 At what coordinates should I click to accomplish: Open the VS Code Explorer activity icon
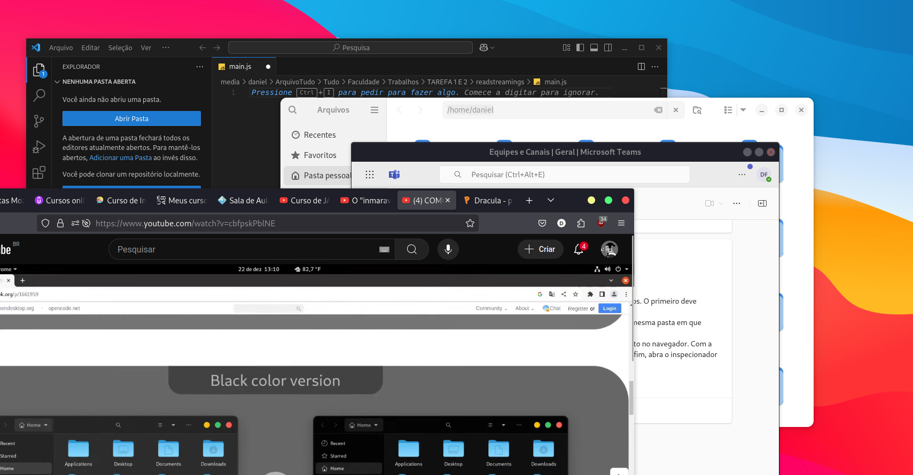tap(39, 70)
